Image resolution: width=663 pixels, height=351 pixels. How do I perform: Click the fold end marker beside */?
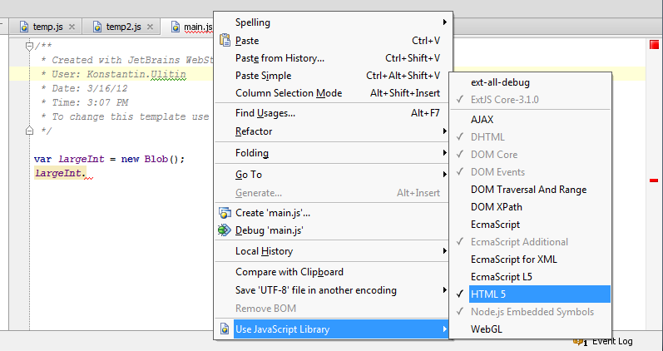[29, 131]
